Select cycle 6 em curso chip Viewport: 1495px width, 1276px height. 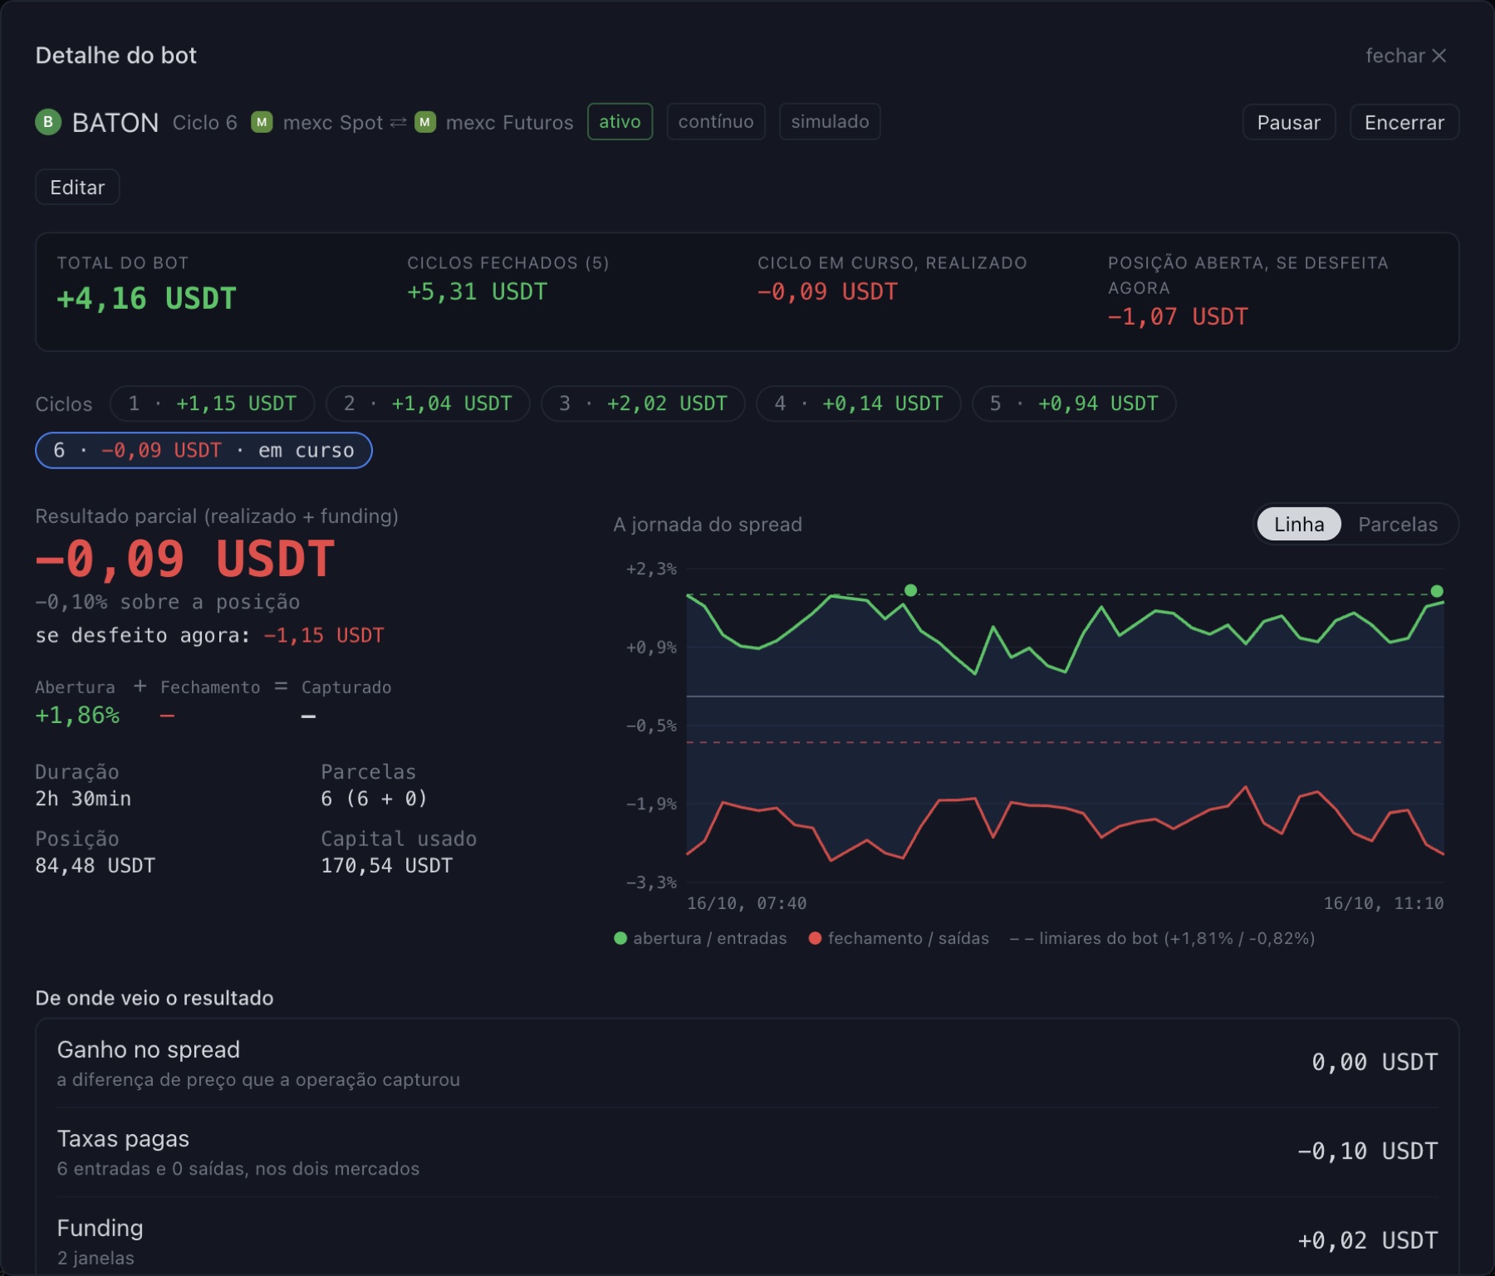point(203,450)
